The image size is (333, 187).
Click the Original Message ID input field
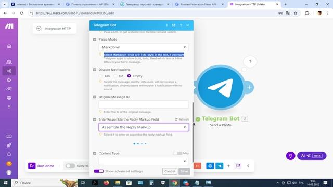coord(144,104)
